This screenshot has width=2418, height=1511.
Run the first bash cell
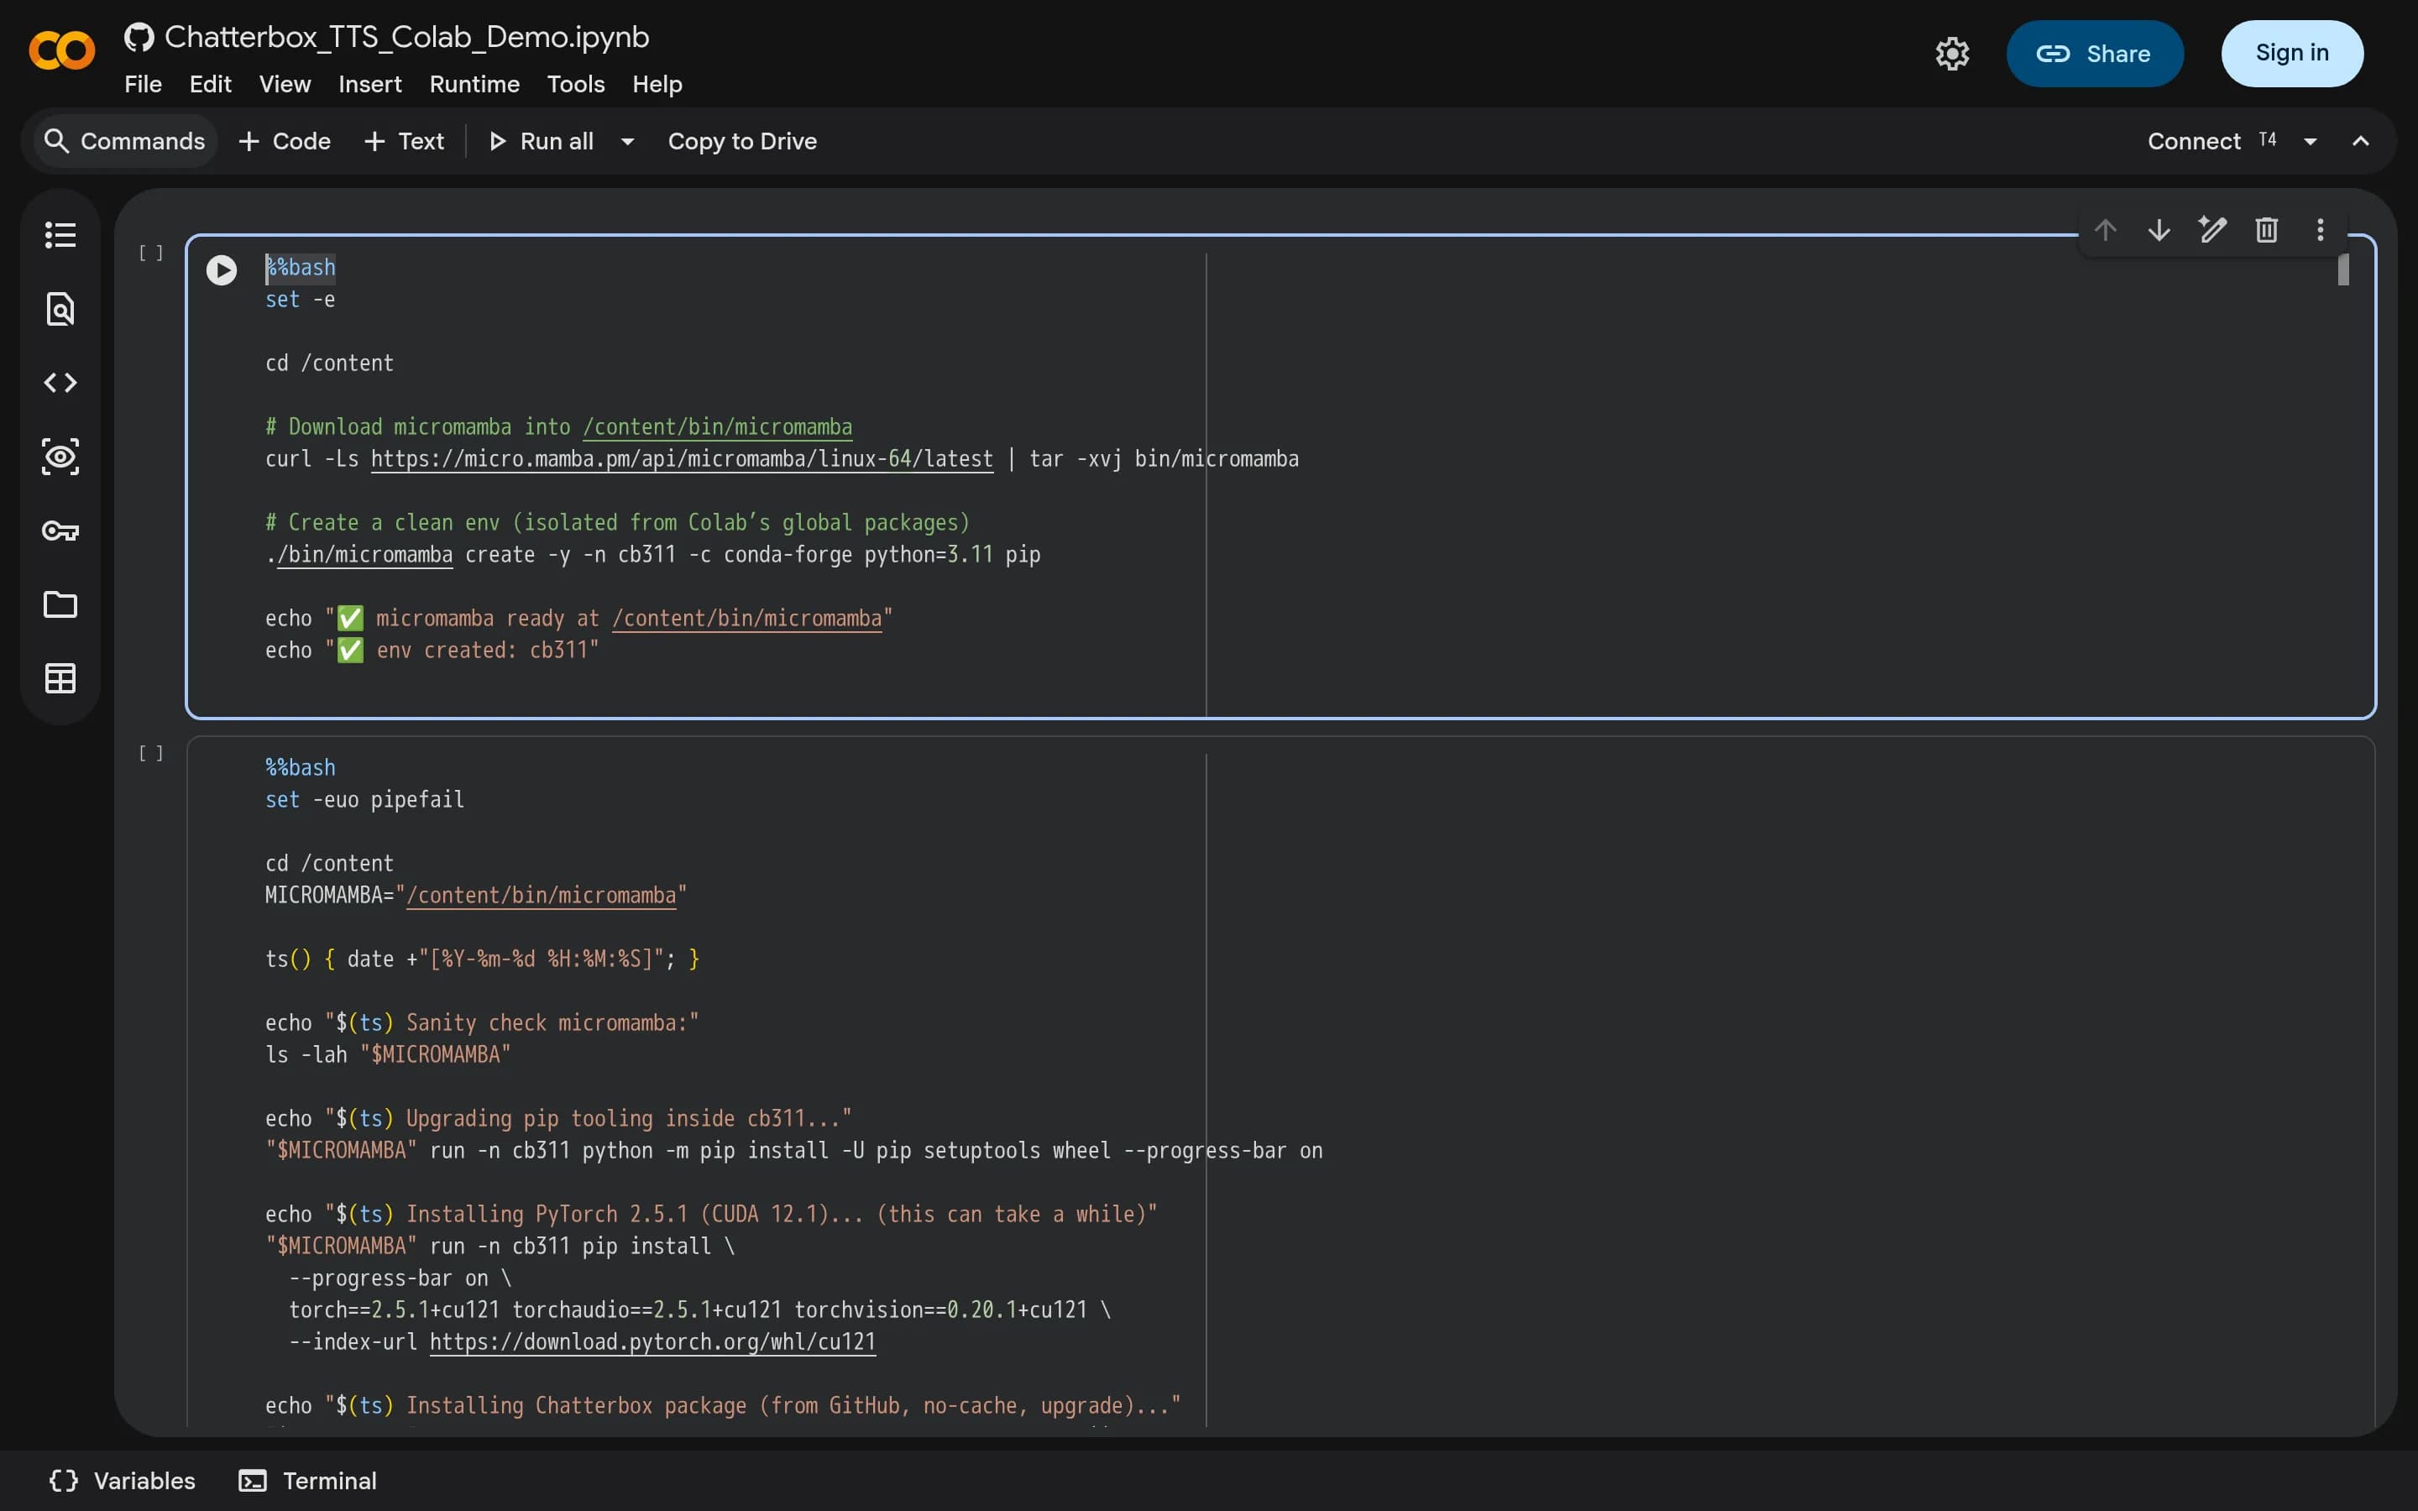[x=221, y=269]
